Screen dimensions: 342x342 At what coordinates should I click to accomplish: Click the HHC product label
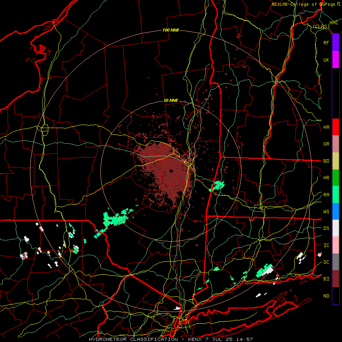click(x=334, y=23)
